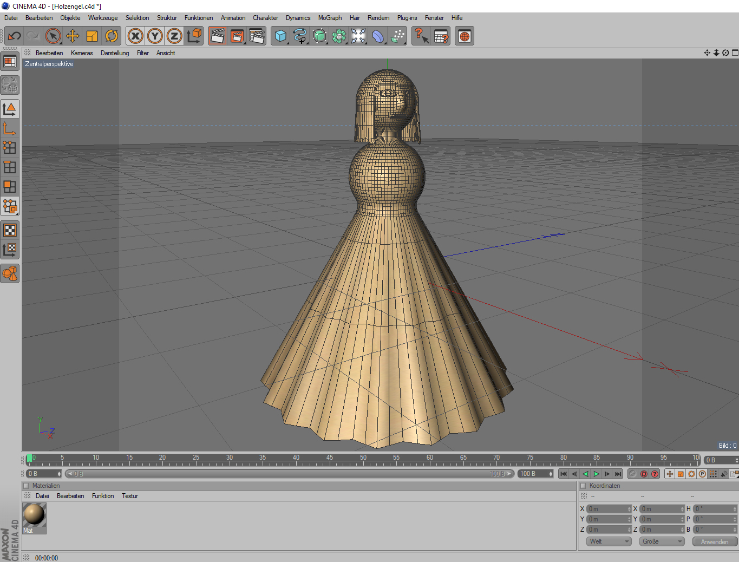The height and width of the screenshot is (562, 739).
Task: Toggle Y axis lock
Action: [x=155, y=36]
